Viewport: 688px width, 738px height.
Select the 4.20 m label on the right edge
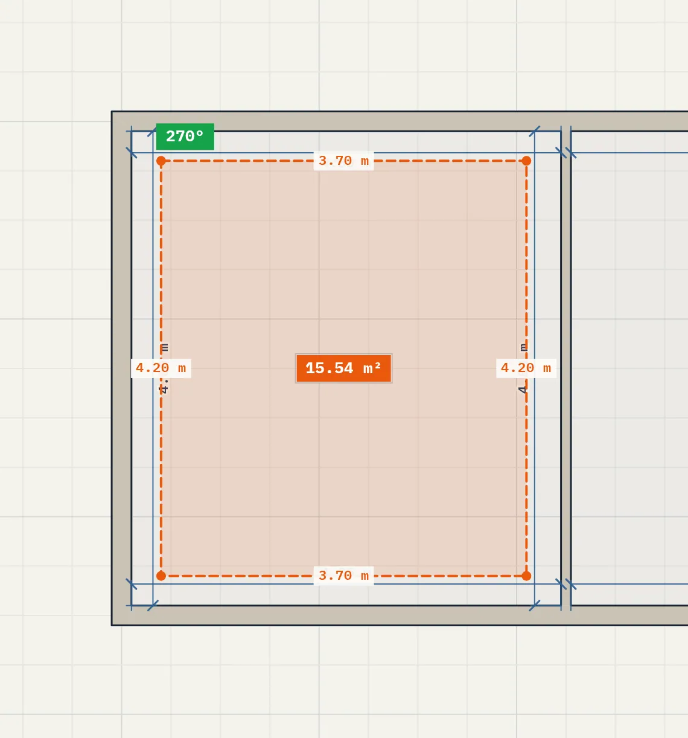tap(526, 368)
